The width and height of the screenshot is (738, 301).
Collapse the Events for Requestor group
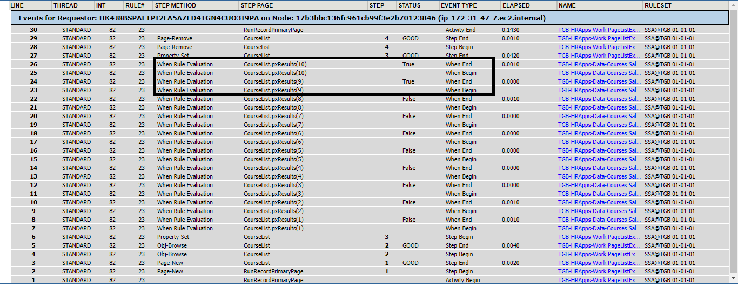tap(14, 18)
